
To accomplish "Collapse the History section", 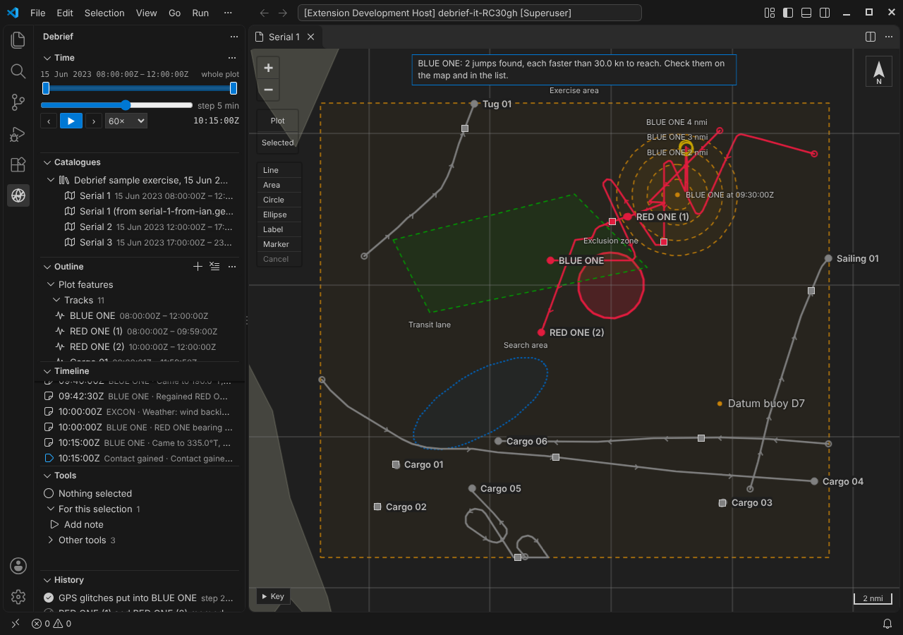I will coord(48,580).
